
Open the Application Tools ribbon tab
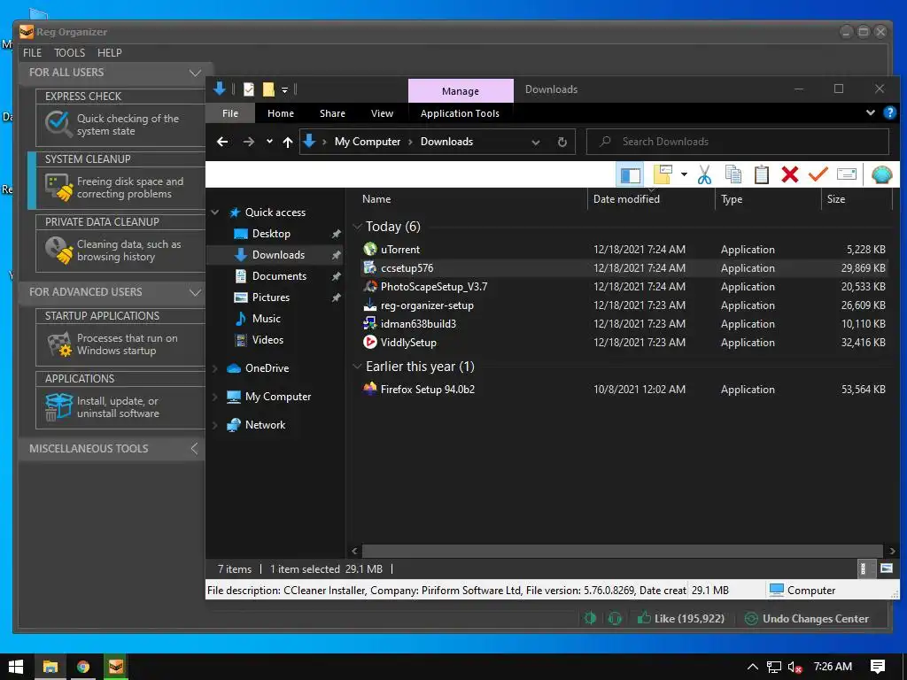[x=460, y=113]
